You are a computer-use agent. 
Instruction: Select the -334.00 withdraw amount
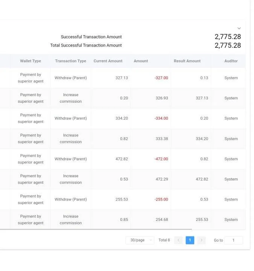tap(161, 119)
